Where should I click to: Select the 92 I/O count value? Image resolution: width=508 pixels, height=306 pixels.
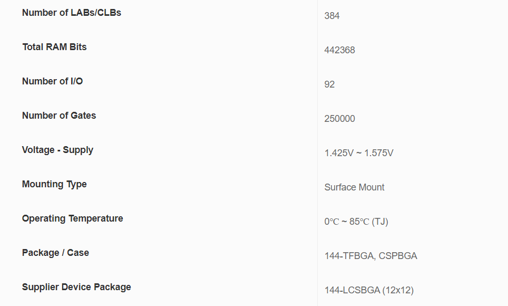(x=329, y=84)
